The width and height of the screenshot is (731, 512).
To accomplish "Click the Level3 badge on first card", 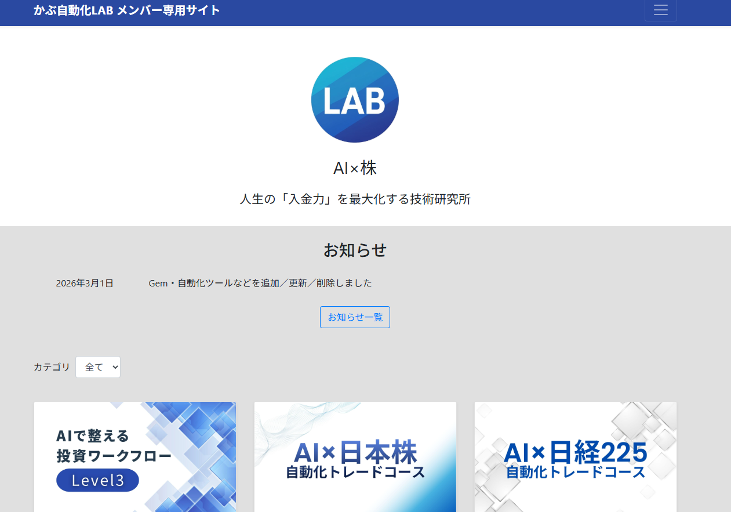I will pos(97,480).
